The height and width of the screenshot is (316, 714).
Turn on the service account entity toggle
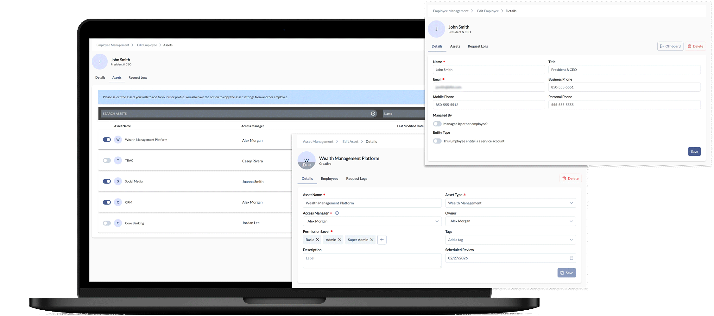coord(437,141)
